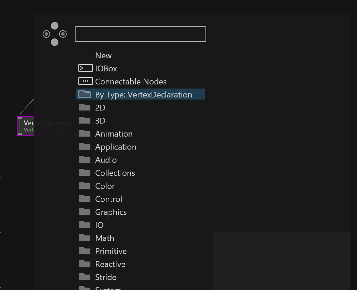Image resolution: width=357 pixels, height=290 pixels.
Task: Click the folder icon beside Audio
Action: 85,160
